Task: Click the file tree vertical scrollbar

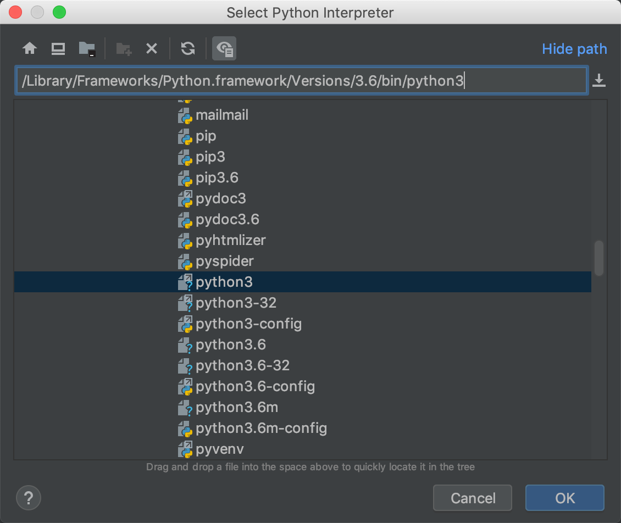Action: pos(599,258)
